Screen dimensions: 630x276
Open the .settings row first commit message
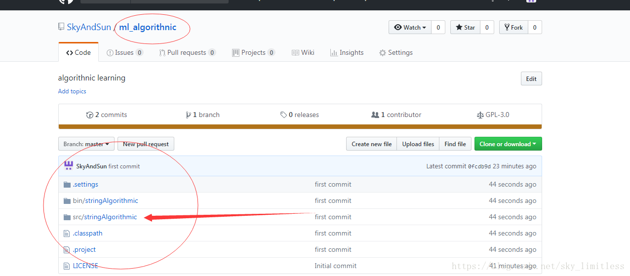pyautogui.click(x=333, y=184)
